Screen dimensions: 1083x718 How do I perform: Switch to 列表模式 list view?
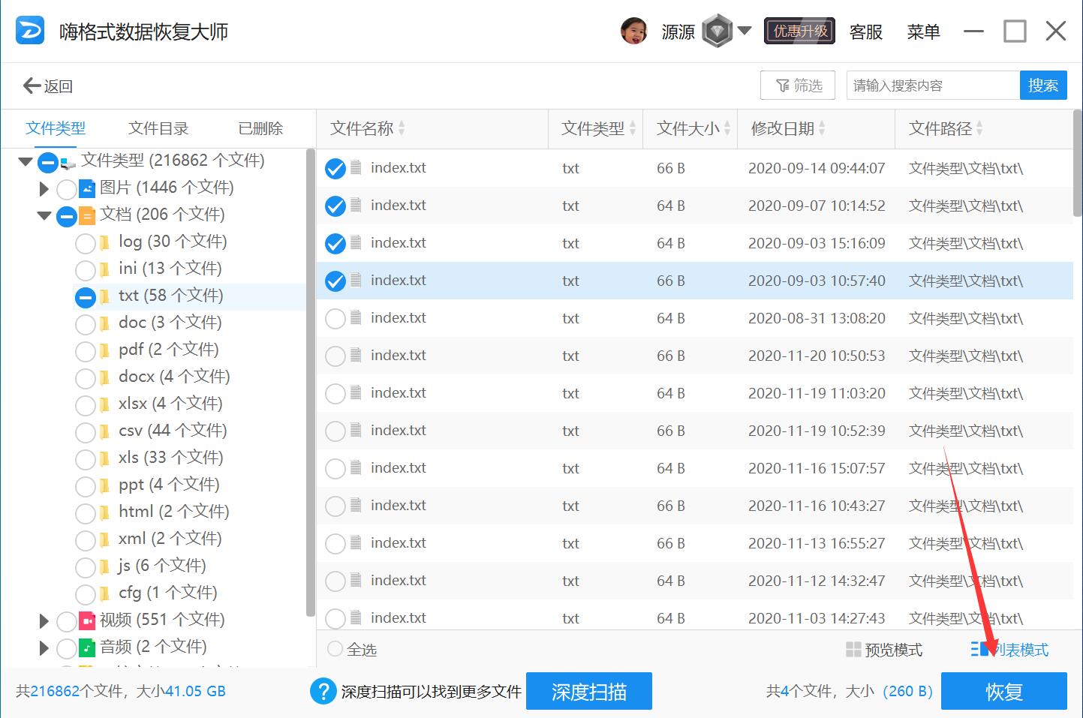(x=1009, y=649)
